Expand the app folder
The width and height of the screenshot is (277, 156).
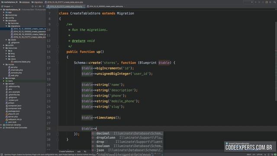[4, 13]
